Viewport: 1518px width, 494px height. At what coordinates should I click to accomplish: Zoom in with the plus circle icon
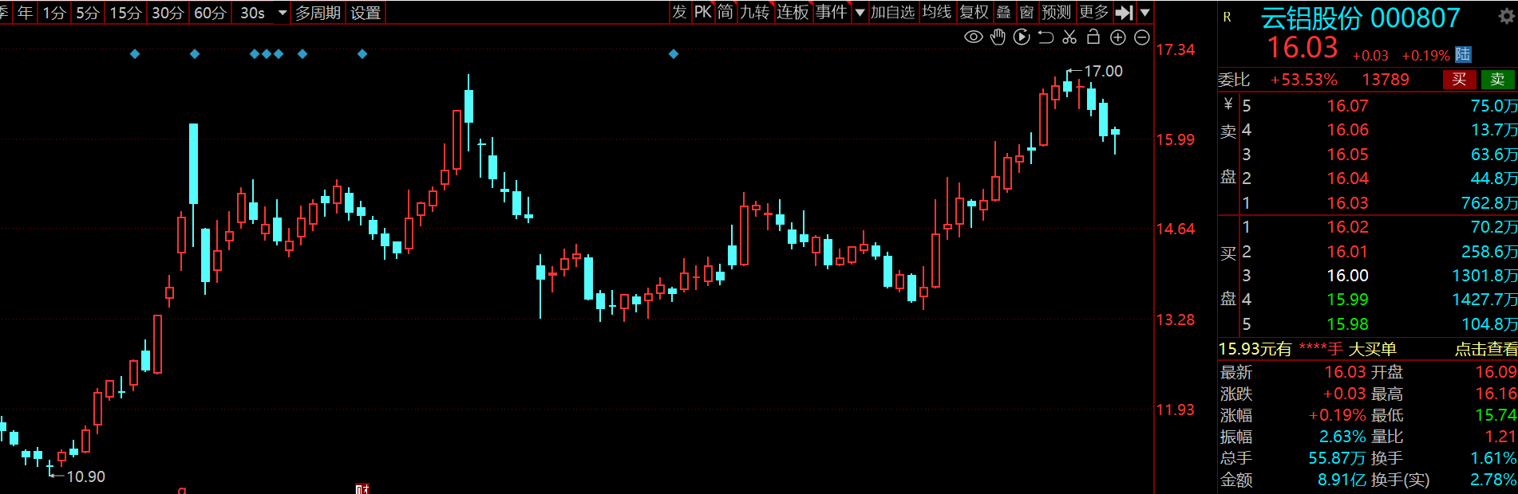(1118, 37)
